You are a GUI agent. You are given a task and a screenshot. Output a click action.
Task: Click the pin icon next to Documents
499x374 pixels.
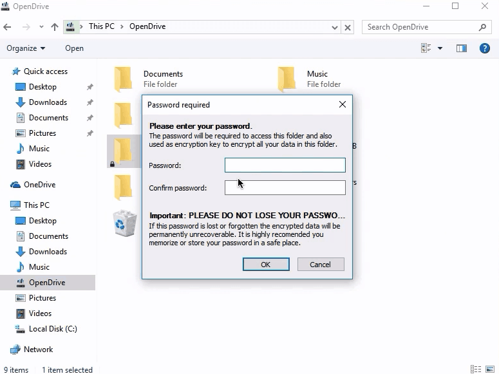tap(90, 118)
